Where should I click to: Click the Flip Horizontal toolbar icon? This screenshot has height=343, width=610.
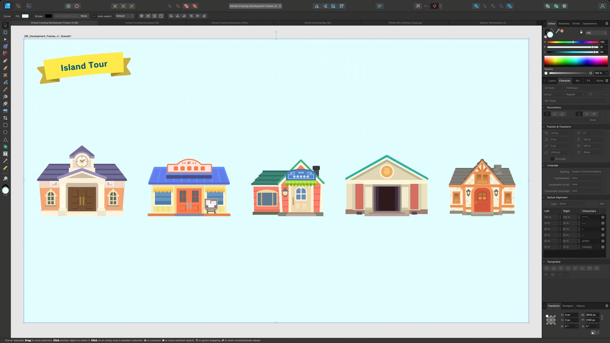pos(316,6)
